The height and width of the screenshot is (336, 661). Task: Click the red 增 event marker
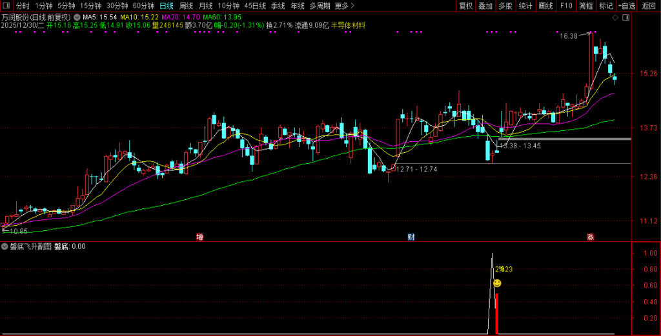[199, 237]
